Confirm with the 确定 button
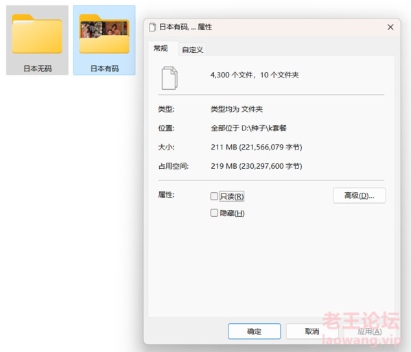 click(255, 331)
